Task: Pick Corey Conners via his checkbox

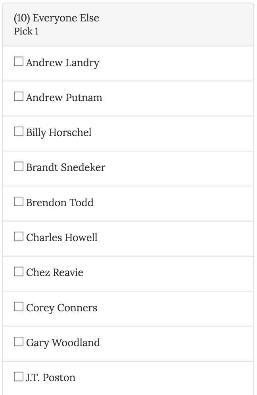Action: tap(19, 307)
